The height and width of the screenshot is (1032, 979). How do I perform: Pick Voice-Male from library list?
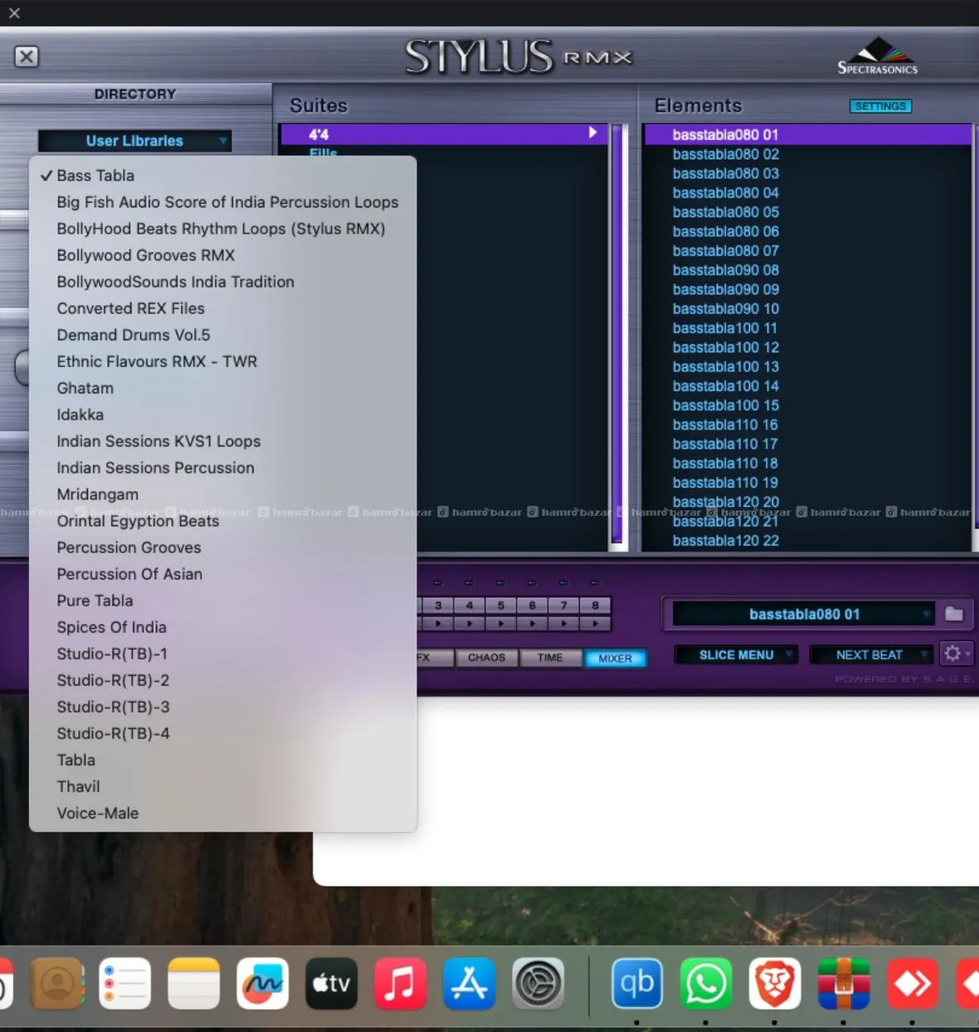[223, 813]
